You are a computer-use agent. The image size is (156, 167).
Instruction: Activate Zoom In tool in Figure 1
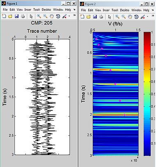[39, 16]
